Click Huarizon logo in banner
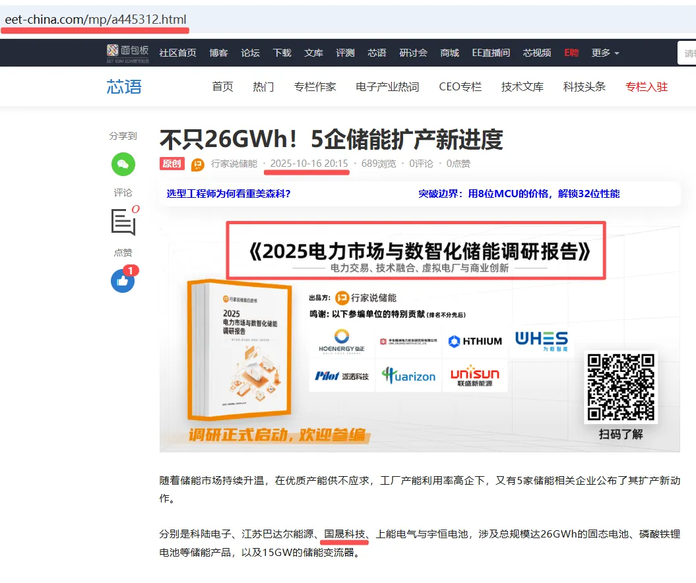 point(409,376)
